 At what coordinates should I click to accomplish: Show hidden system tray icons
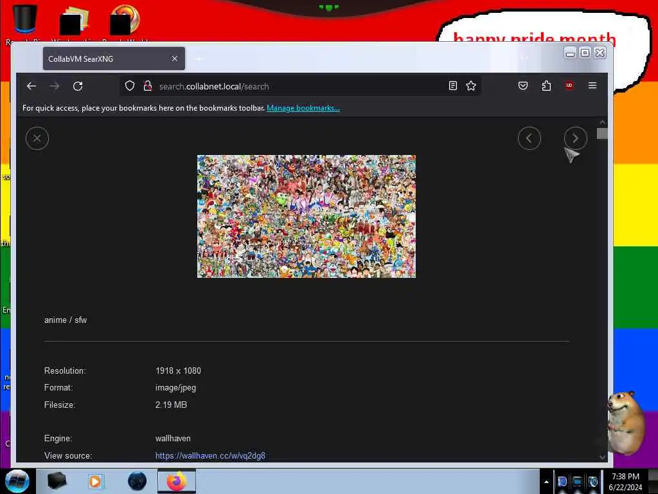[546, 482]
